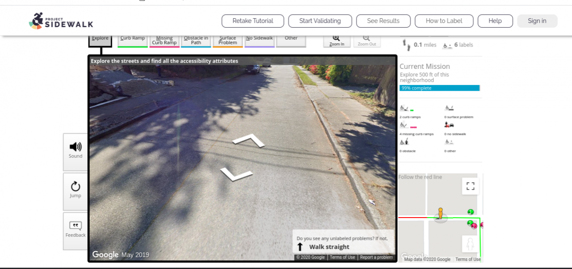The image size is (572, 269).
Task: Select the Obstacle in Path label type
Action: click(x=196, y=41)
